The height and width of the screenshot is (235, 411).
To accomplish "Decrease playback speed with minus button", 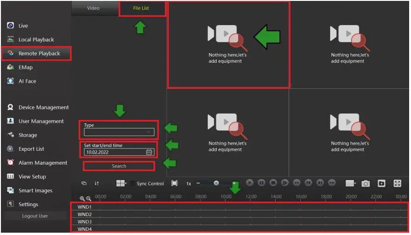I will (x=199, y=183).
